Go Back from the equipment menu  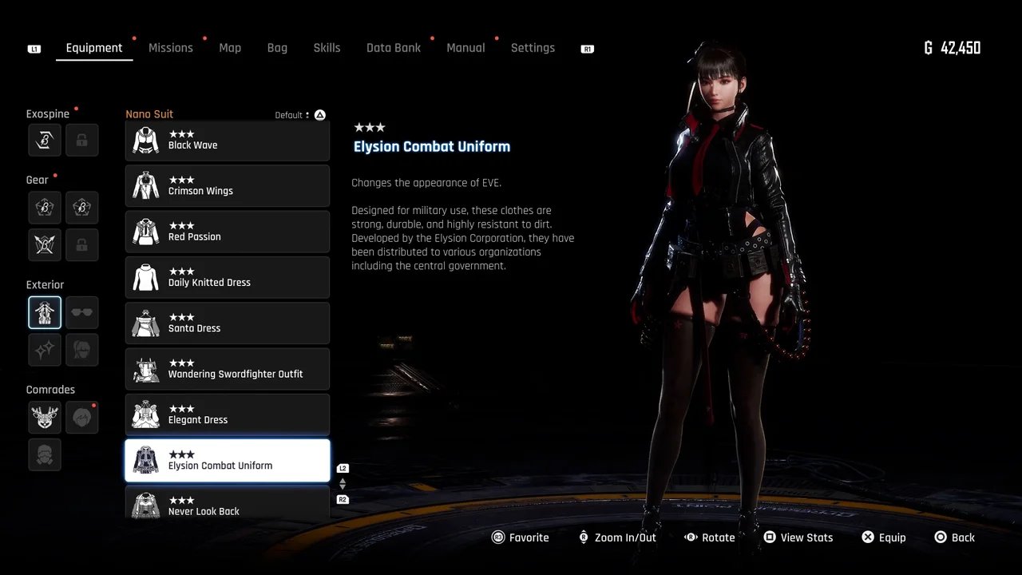954,537
